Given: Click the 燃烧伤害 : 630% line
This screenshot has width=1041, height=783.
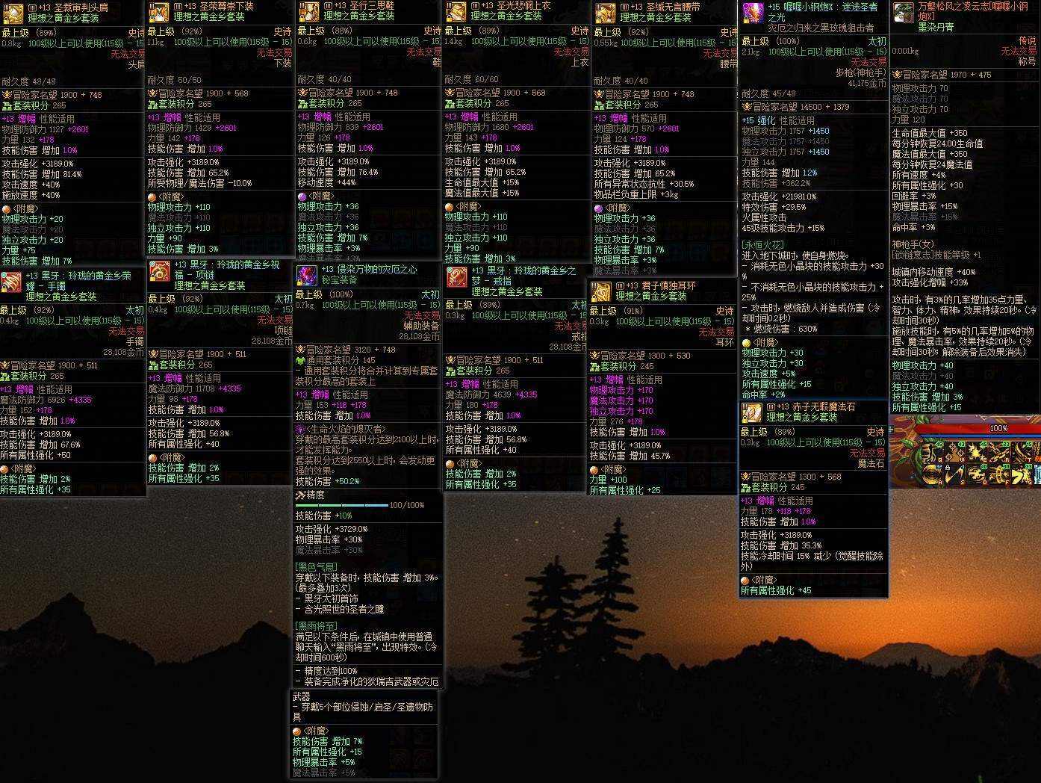Looking at the screenshot, I should pos(786,329).
